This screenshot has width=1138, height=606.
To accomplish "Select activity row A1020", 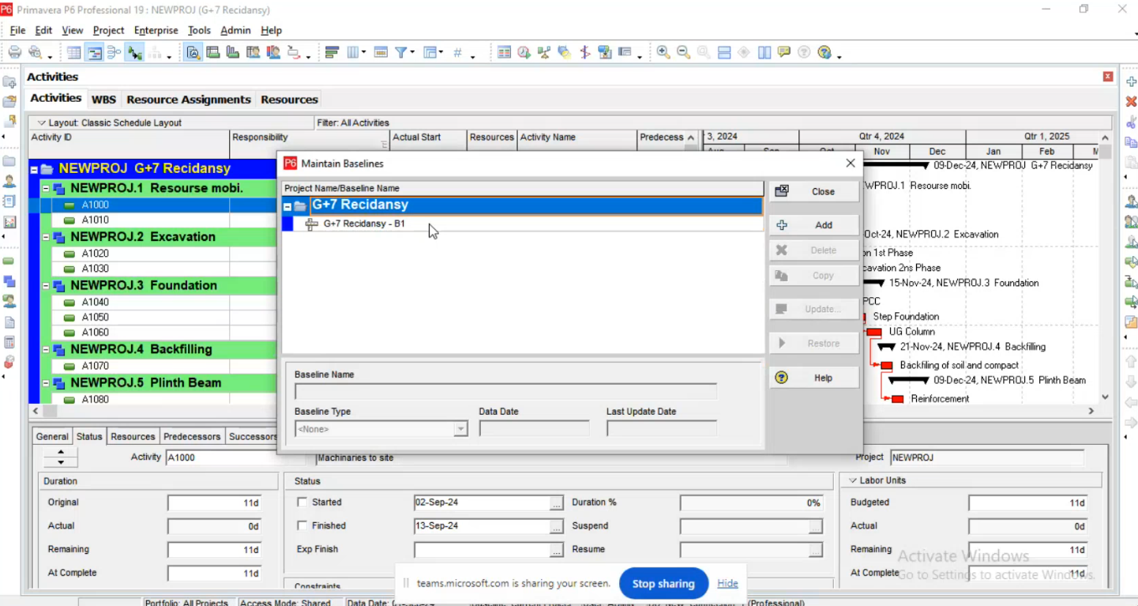I will tap(152, 254).
